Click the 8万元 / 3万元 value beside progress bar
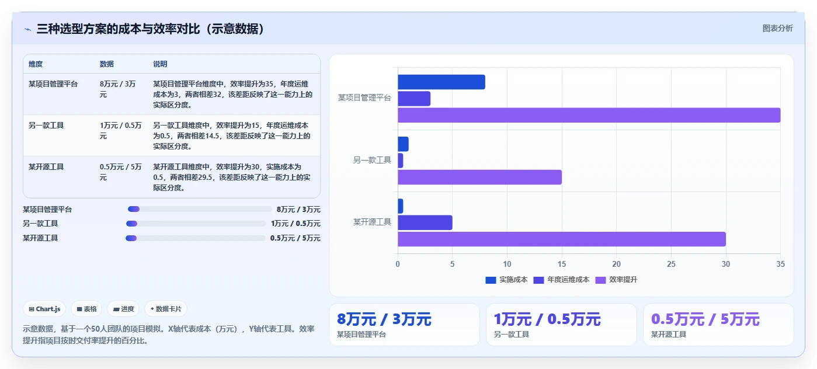This screenshot has width=817, height=369. (298, 209)
